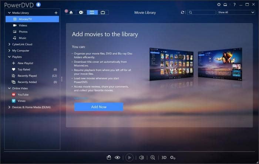This screenshot has width=259, height=164.
Task: Expand Devices & Home Media (DLNA)
Action: pos(9,107)
